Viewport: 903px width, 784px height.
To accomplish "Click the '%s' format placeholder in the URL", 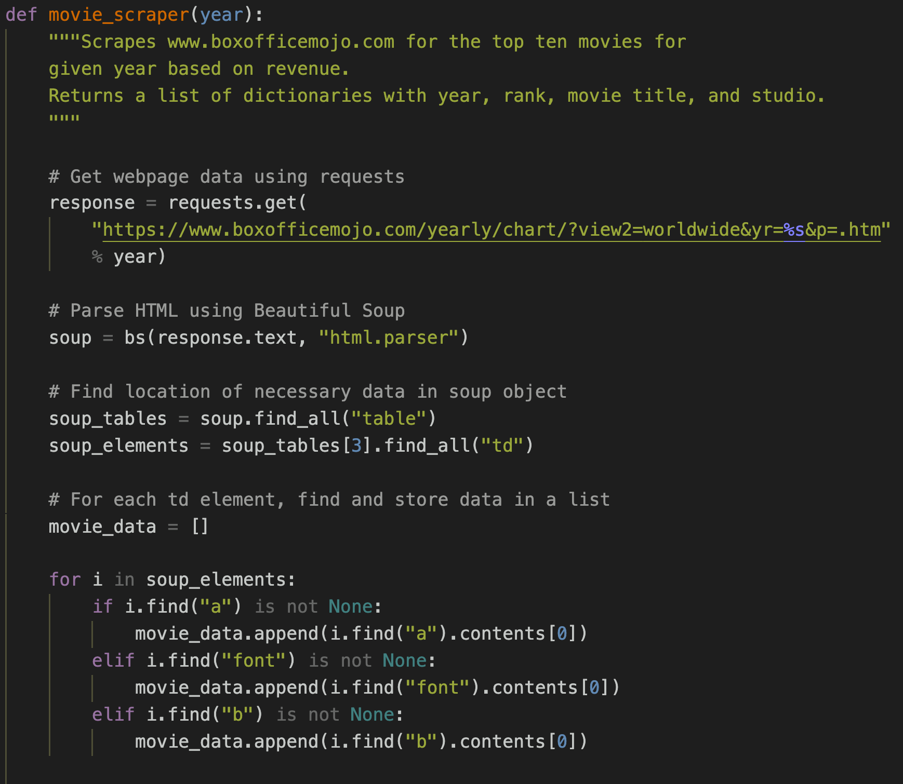I will [x=794, y=229].
